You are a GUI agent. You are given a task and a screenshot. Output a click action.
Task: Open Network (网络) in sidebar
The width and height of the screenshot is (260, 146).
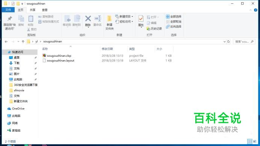(x=15, y=123)
